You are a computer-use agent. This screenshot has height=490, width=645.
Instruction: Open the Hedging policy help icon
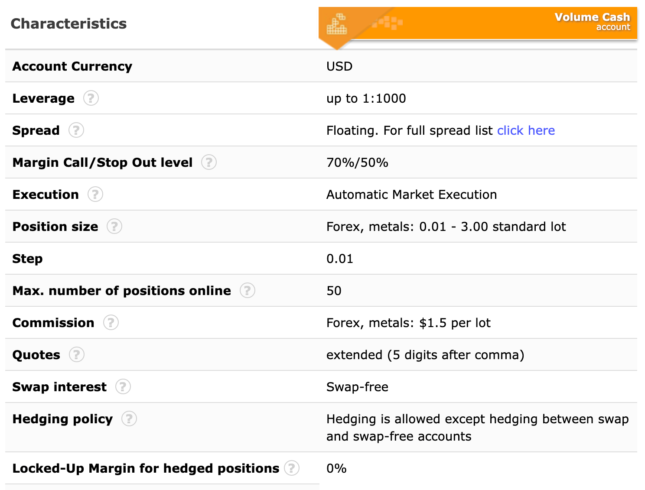pos(129,419)
